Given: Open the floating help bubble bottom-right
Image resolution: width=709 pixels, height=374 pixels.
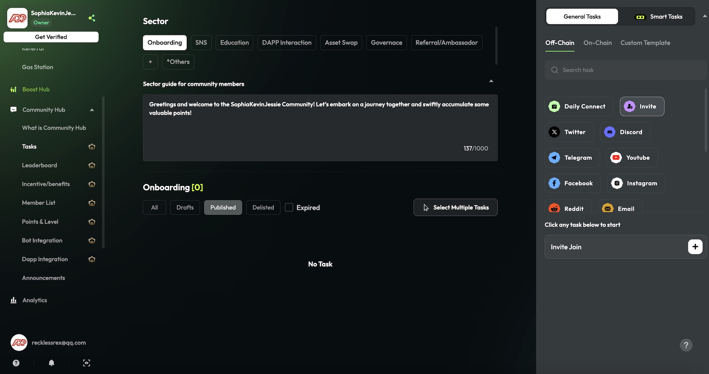Looking at the screenshot, I should (686, 345).
